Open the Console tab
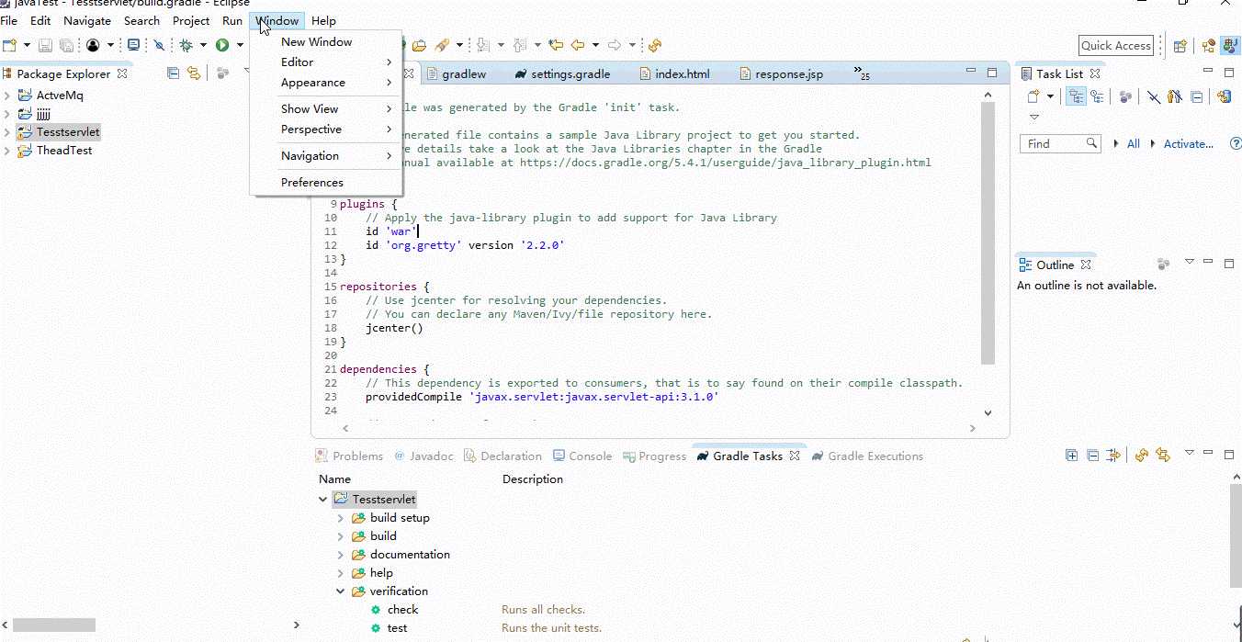The height and width of the screenshot is (642, 1242). tap(582, 456)
